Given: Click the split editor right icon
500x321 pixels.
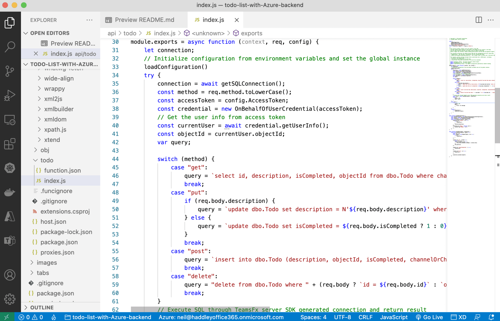Looking at the screenshot, I should (x=478, y=20).
